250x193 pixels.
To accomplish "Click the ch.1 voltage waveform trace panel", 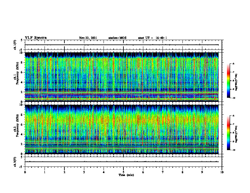I will pyautogui.click(x=123, y=45).
